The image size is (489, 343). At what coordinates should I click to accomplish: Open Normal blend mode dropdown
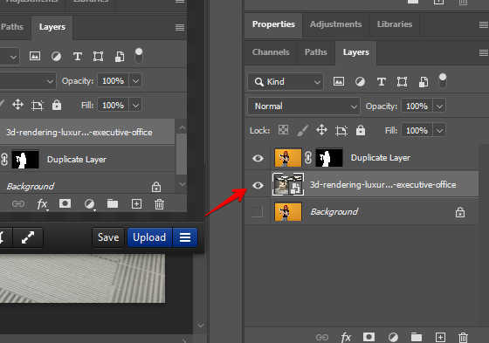[x=304, y=106]
